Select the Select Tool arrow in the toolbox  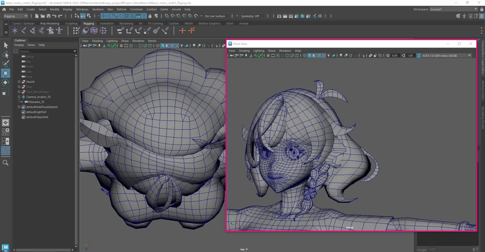click(5, 45)
